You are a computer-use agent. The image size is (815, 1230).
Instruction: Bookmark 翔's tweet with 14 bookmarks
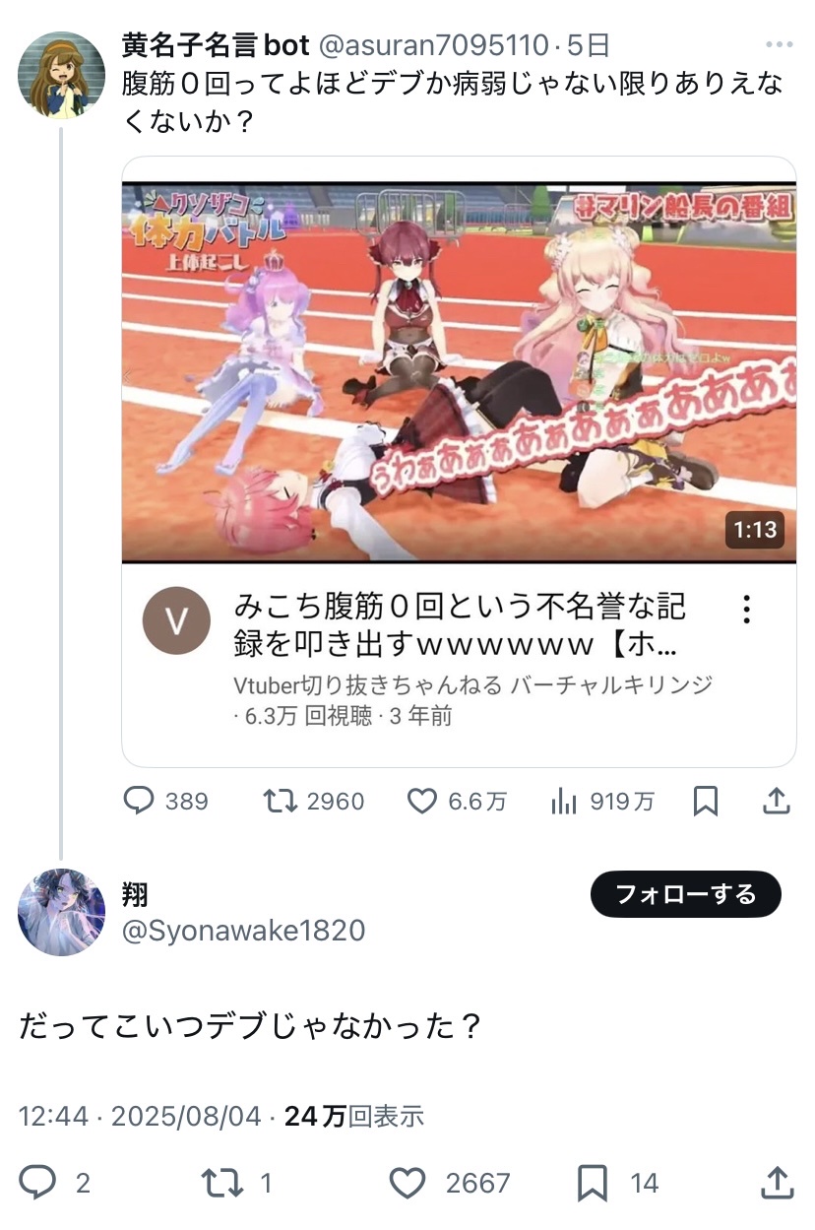(x=592, y=1182)
